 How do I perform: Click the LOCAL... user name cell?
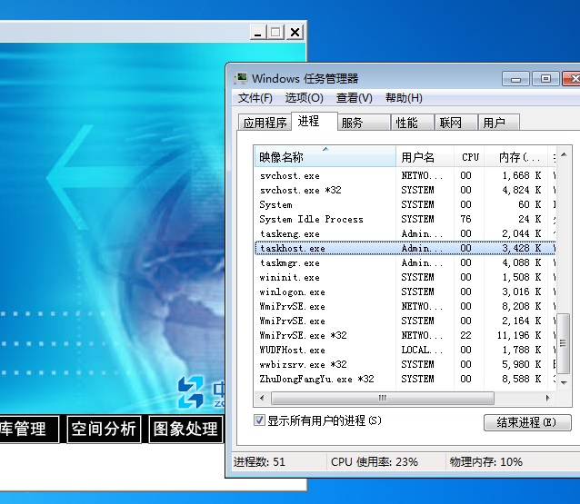422,350
